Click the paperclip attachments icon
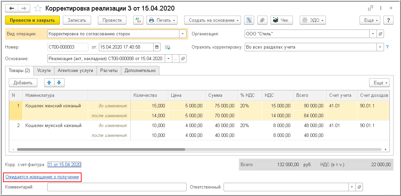The image size is (401, 196). point(262,20)
